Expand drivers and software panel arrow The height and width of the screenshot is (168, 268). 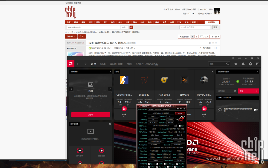[257, 72]
